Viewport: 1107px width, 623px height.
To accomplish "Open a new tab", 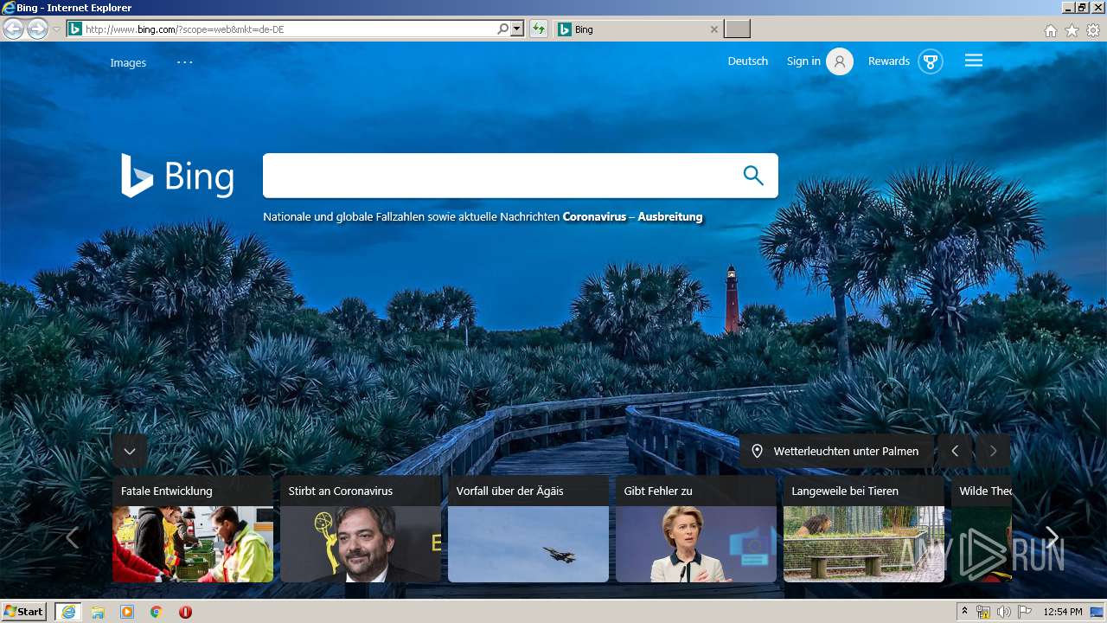I will click(x=737, y=29).
